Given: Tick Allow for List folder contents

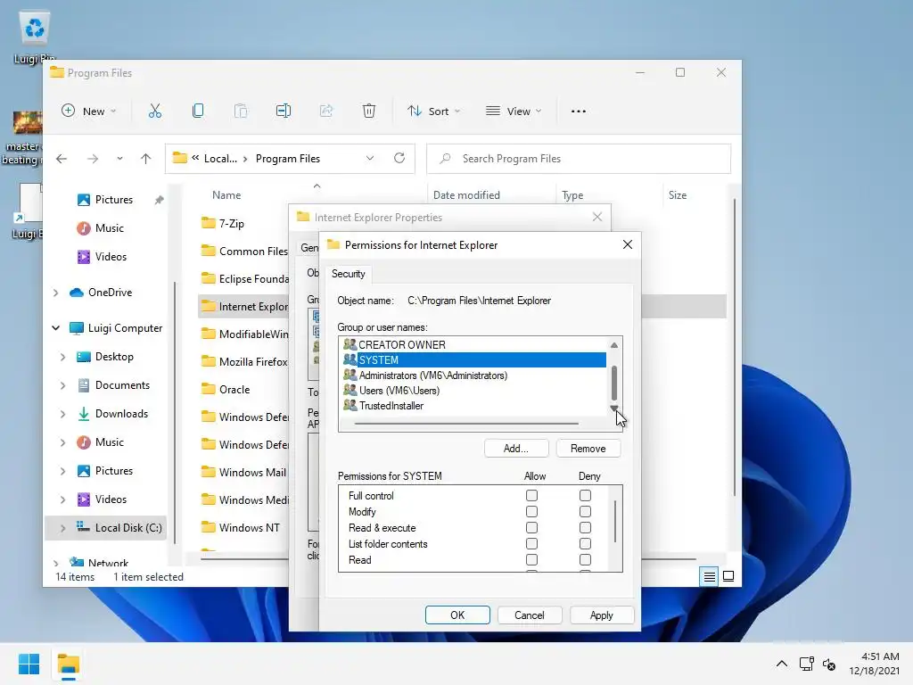Looking at the screenshot, I should (x=531, y=543).
